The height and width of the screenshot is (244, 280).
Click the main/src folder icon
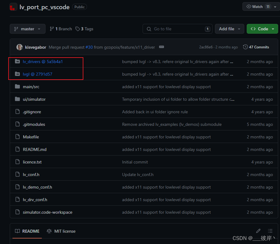pos(17,87)
